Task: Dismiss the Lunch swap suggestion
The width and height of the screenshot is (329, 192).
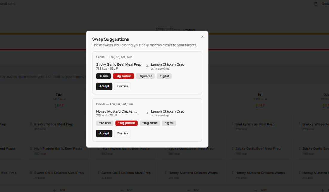Action: (x=122, y=86)
